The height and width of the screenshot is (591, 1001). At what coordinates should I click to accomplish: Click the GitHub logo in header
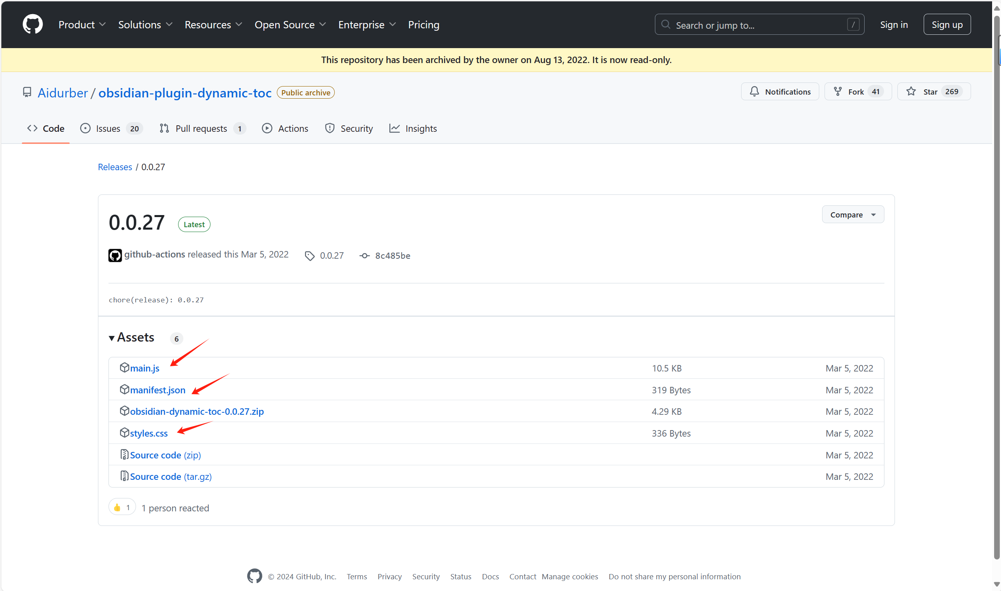32,24
